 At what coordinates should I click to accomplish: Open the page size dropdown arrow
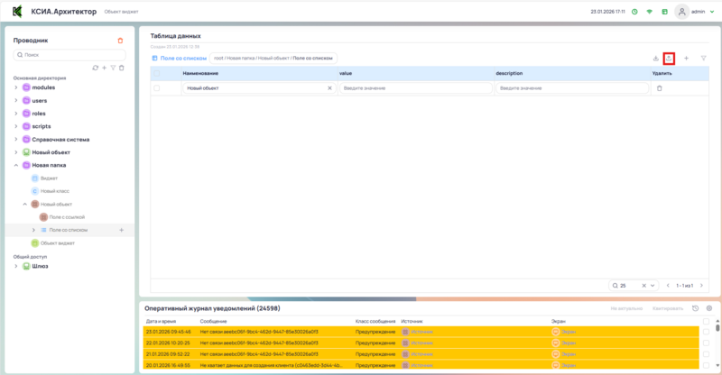point(653,286)
